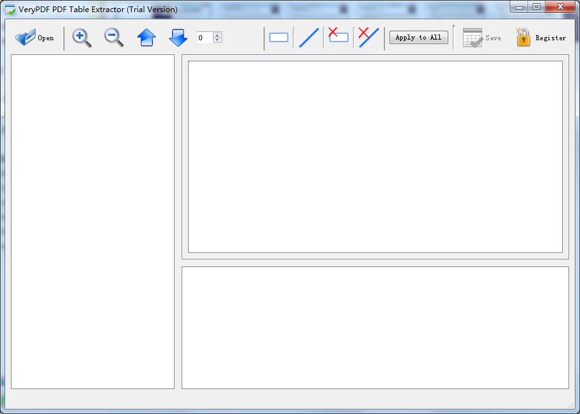Click the left page thumbnail panel
Image resolution: width=580 pixels, height=414 pixels.
point(93,222)
